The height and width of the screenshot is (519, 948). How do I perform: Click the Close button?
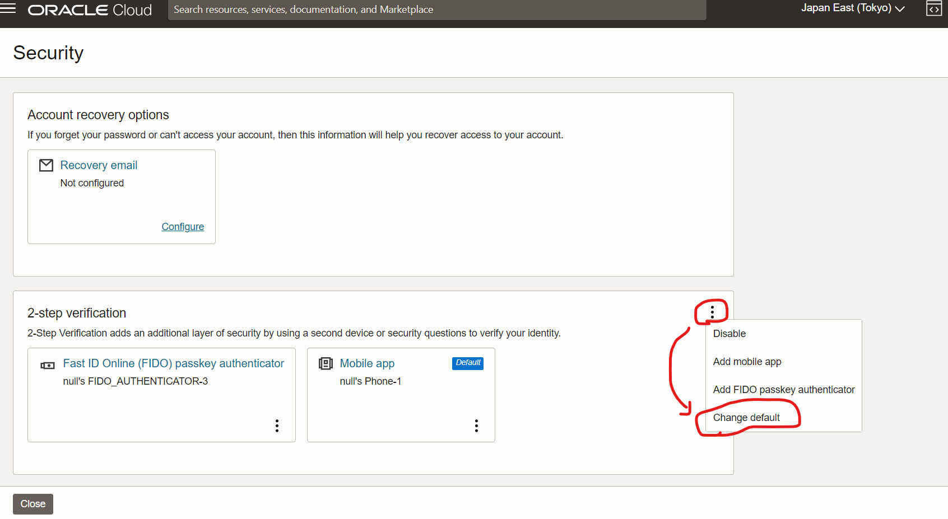[x=33, y=504]
